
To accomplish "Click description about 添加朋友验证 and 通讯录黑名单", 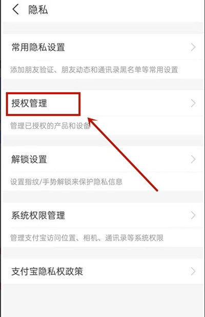I will pyautogui.click(x=94, y=70).
